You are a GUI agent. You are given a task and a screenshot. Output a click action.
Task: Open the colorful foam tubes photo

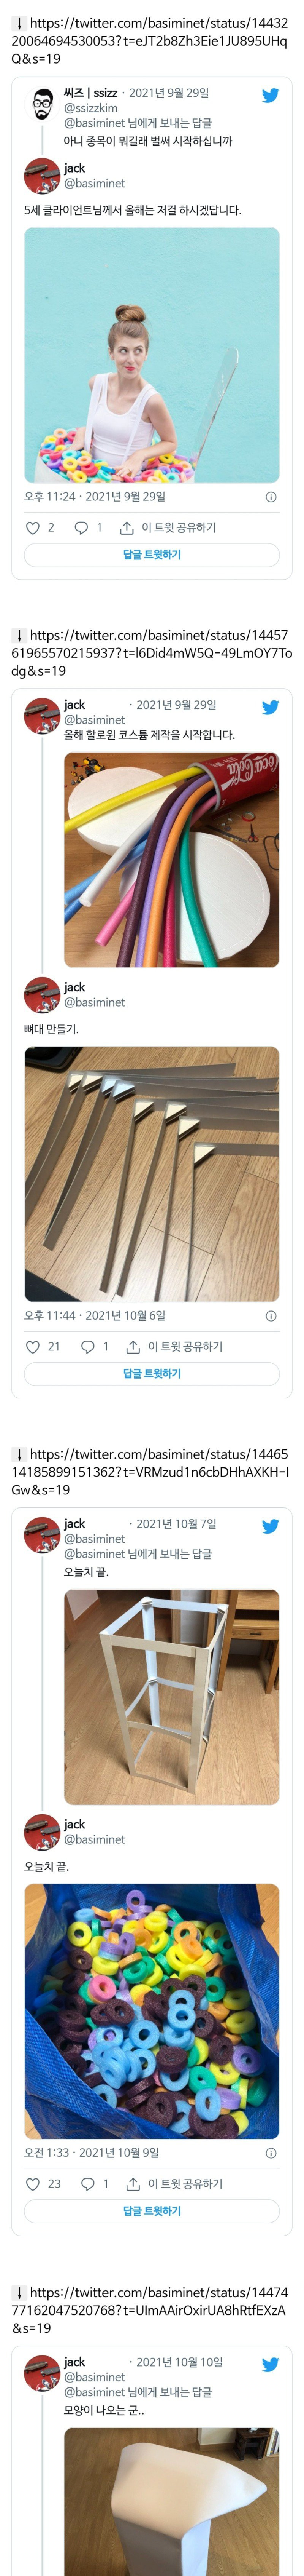click(x=171, y=859)
